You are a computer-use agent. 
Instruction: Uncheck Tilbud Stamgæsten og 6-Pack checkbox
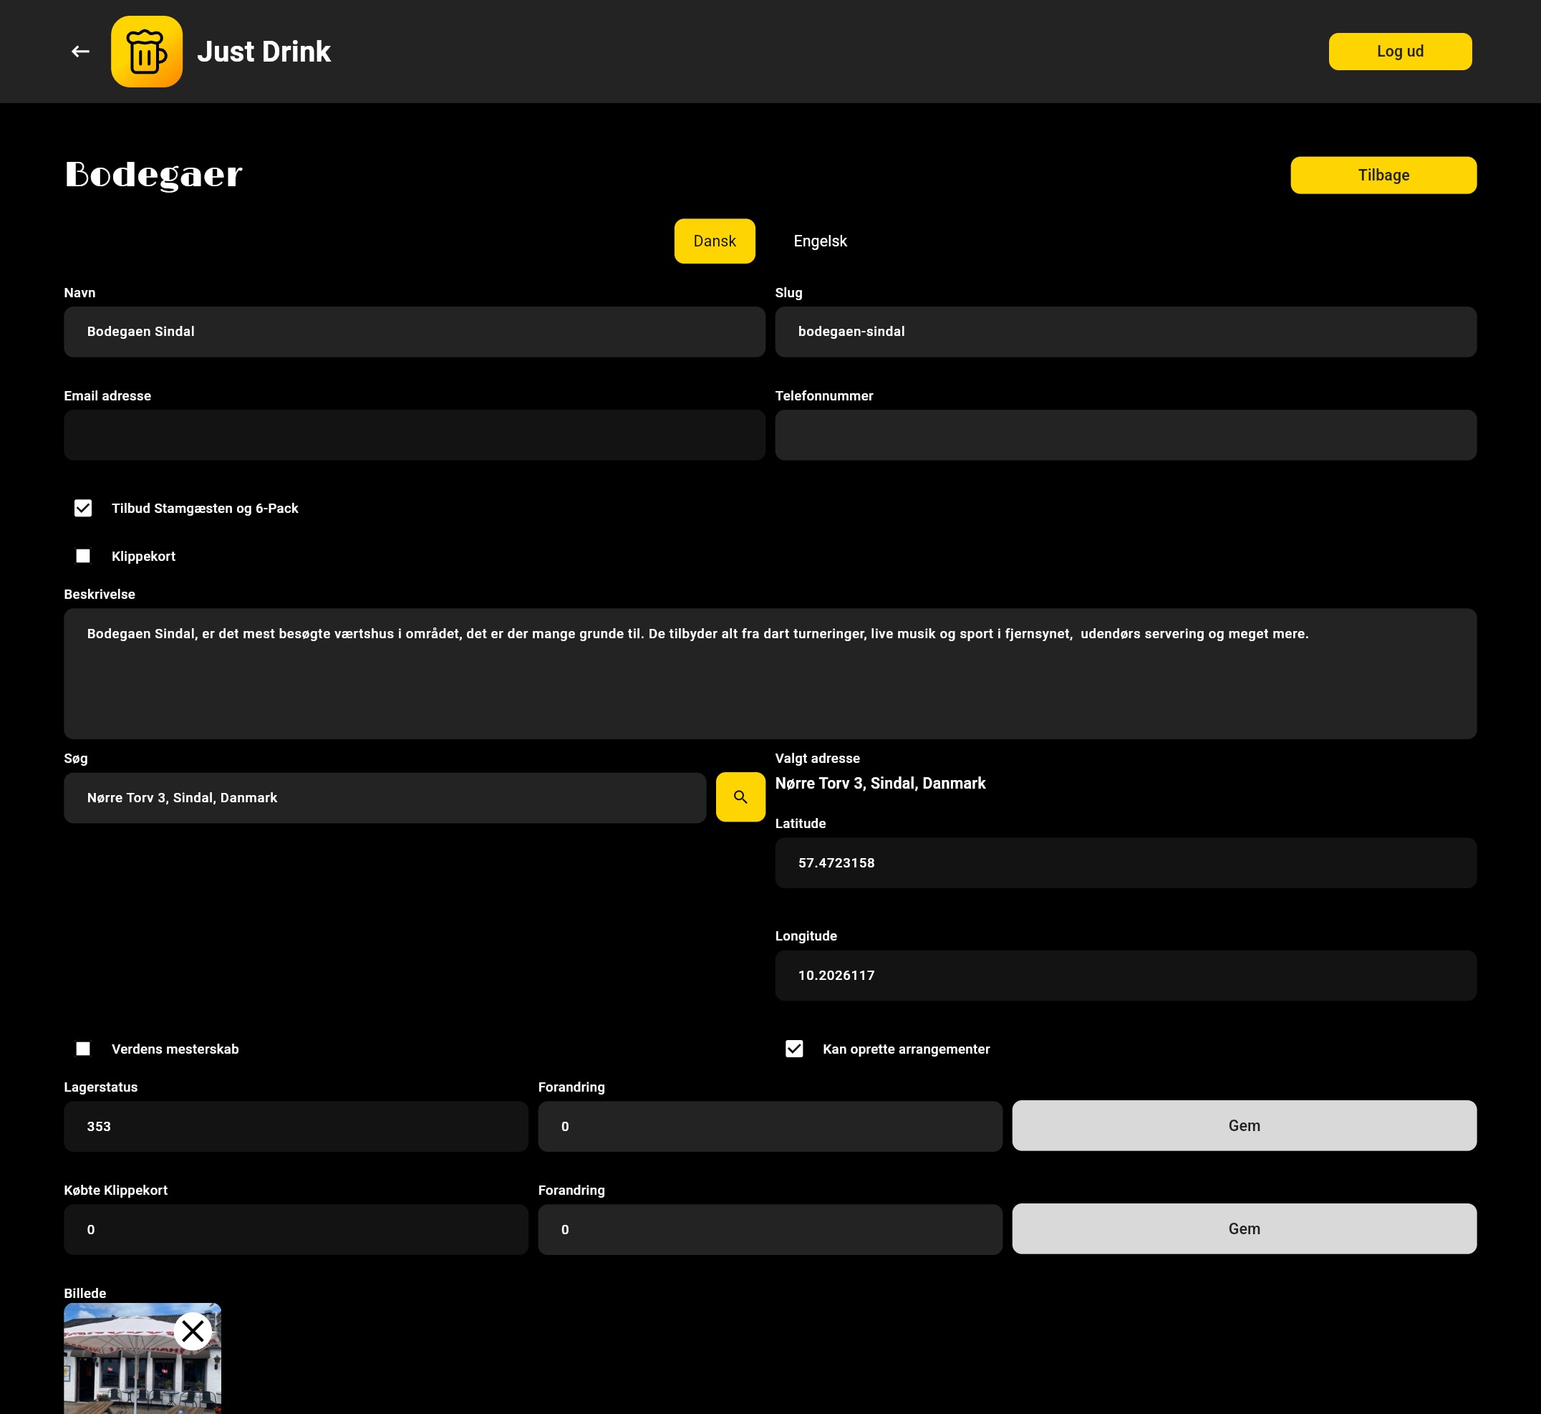(83, 508)
